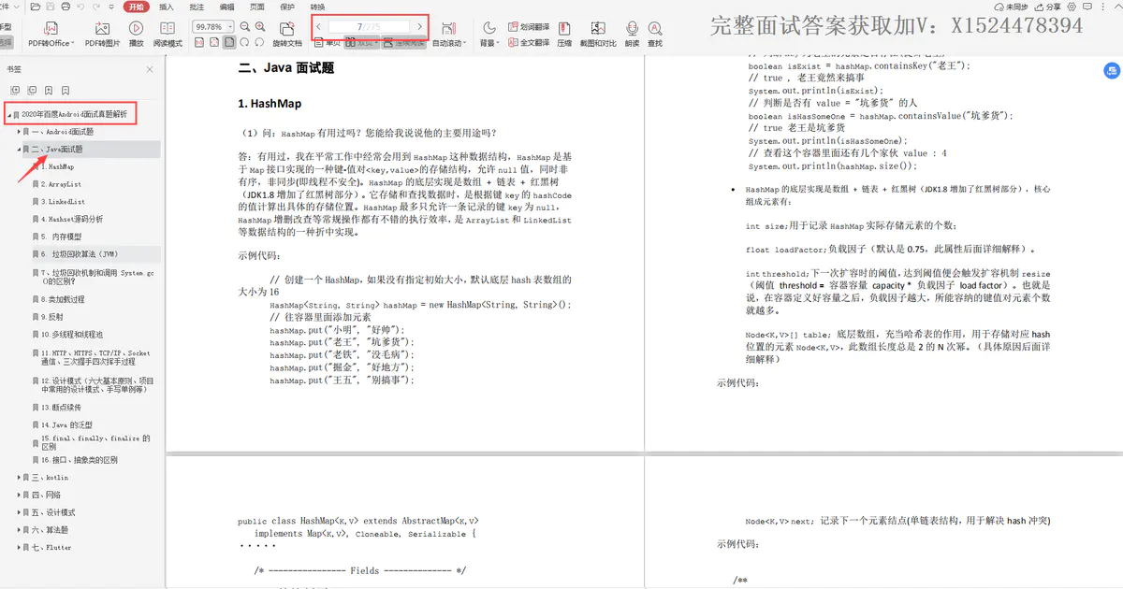Viewport: 1123px width, 589px height.
Task: Expand the 三、kotlin bookmark
Action: click(20, 478)
